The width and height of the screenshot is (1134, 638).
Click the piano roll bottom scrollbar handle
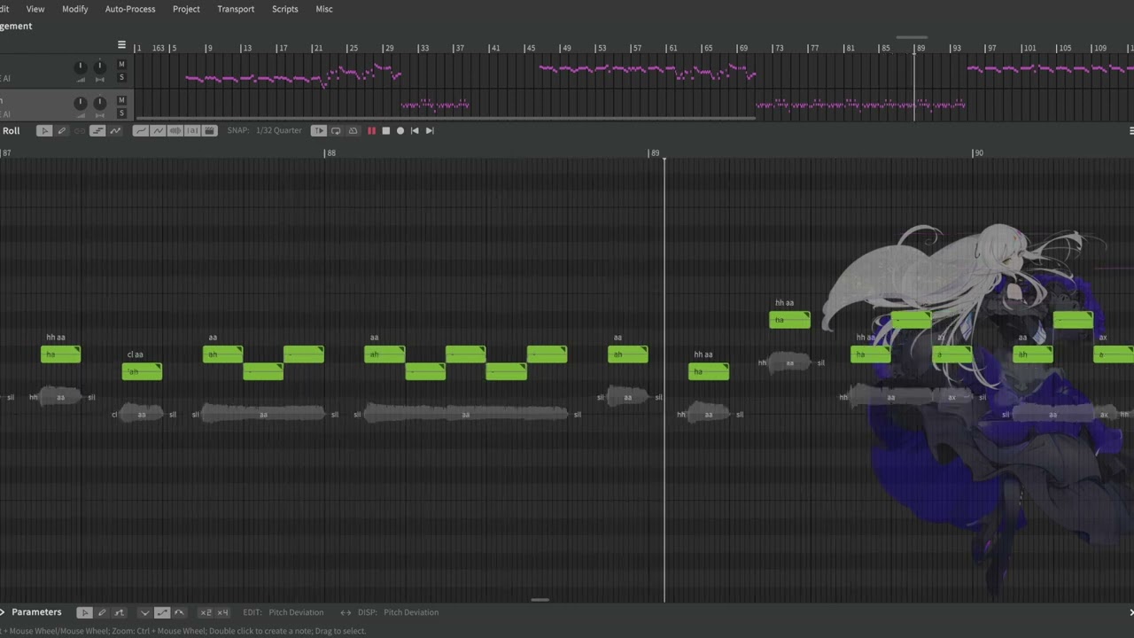[540, 600]
